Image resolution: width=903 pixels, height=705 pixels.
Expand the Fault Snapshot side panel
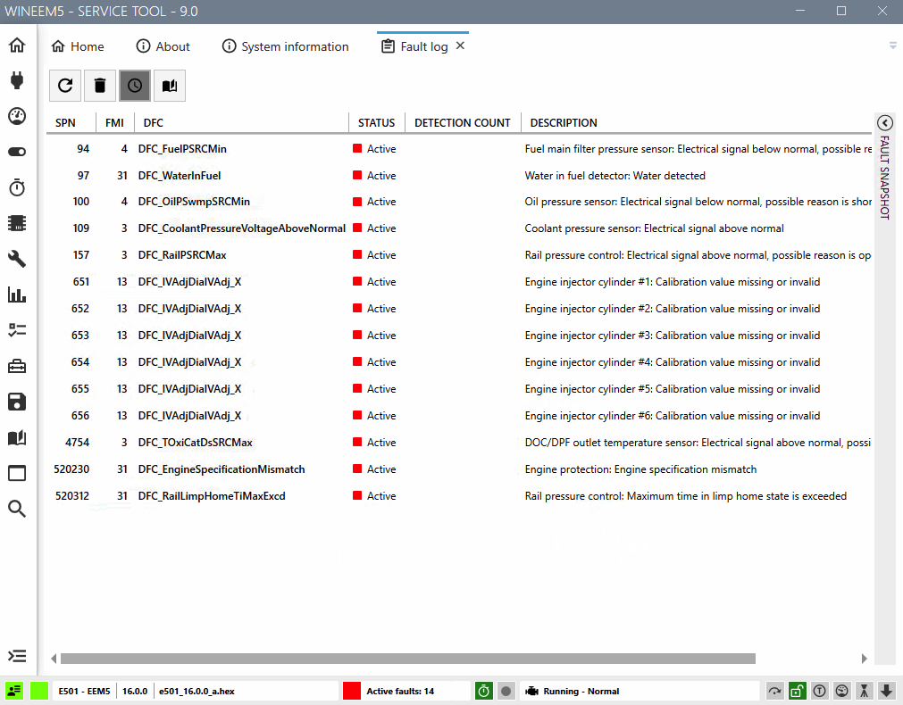coord(884,123)
